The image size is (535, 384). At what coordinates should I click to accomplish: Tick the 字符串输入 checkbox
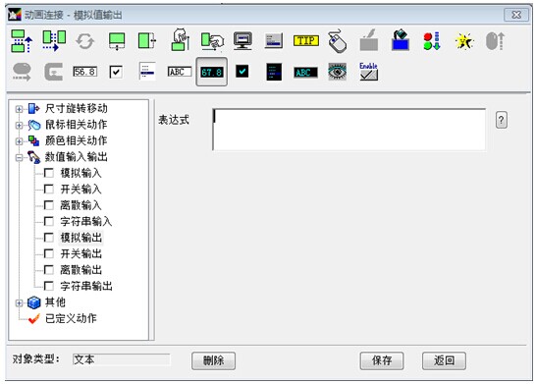(x=49, y=221)
